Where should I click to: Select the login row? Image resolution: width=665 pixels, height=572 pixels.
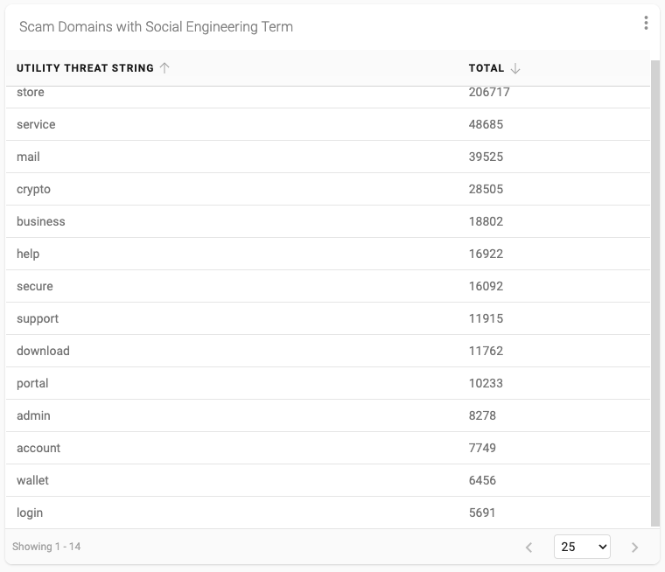(328, 513)
